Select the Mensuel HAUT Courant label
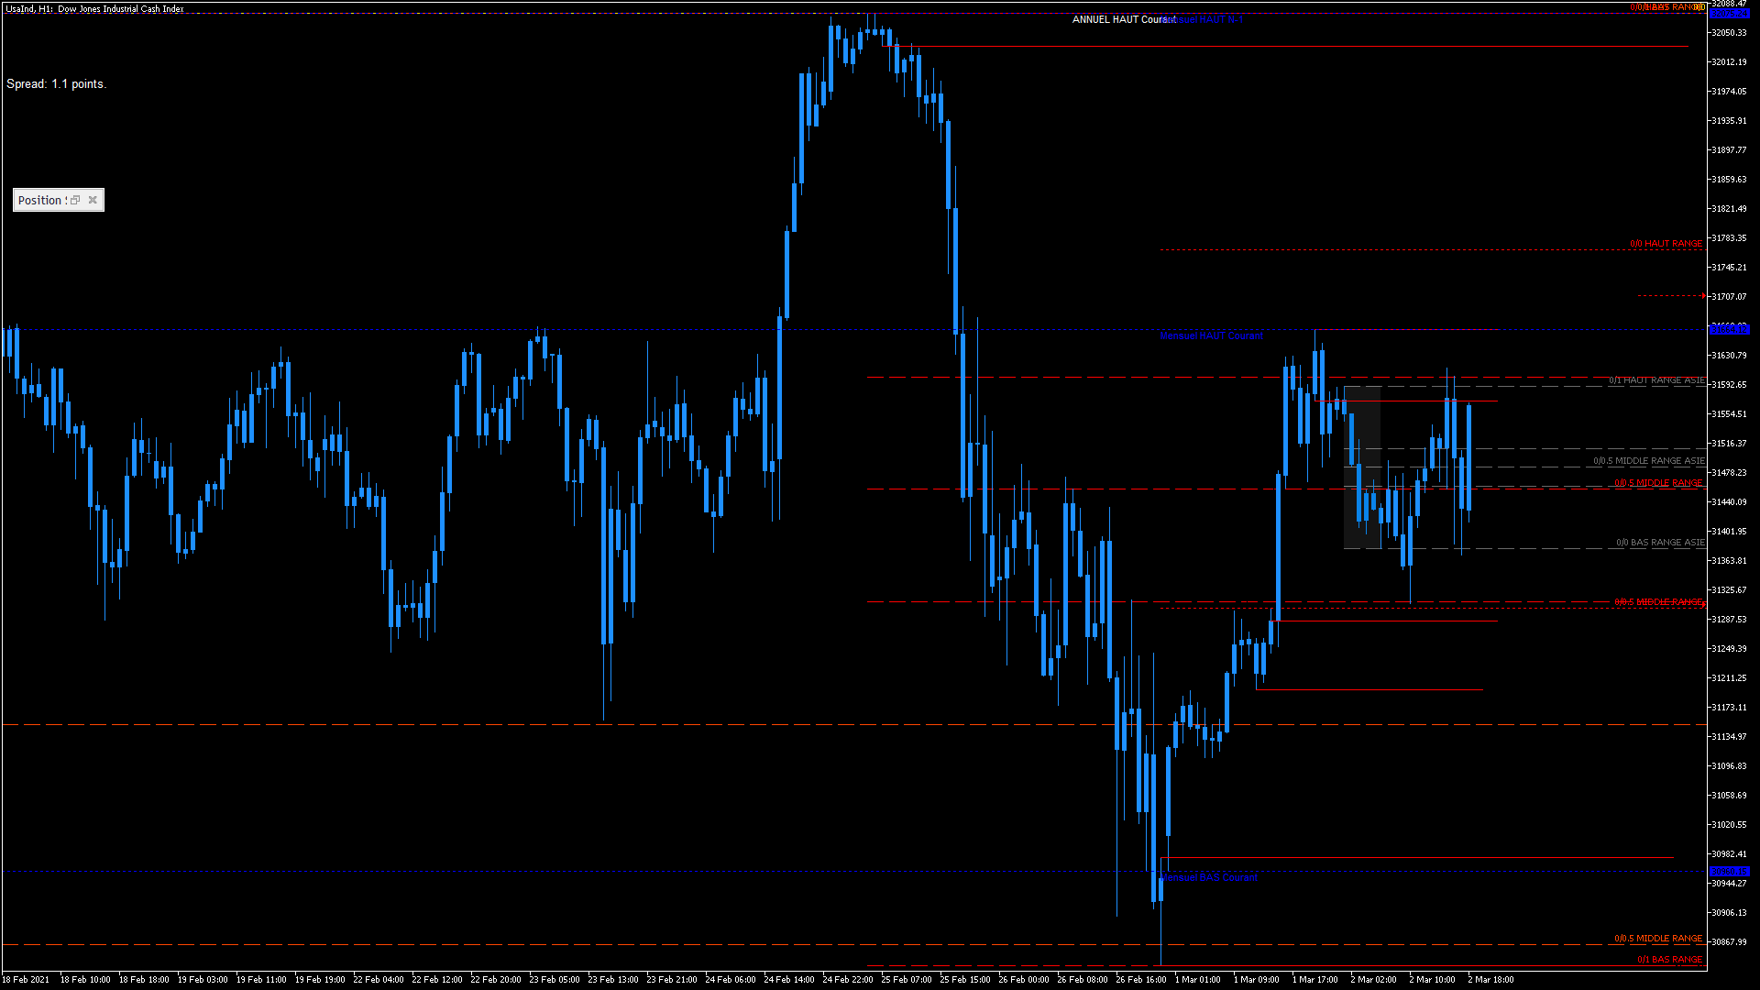Viewport: 1760px width, 990px height. tap(1211, 335)
